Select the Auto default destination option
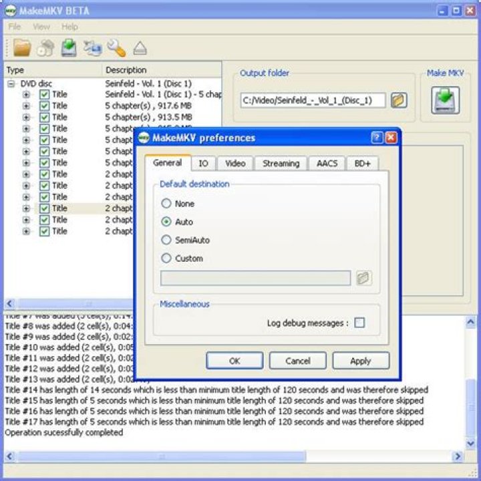 (166, 222)
